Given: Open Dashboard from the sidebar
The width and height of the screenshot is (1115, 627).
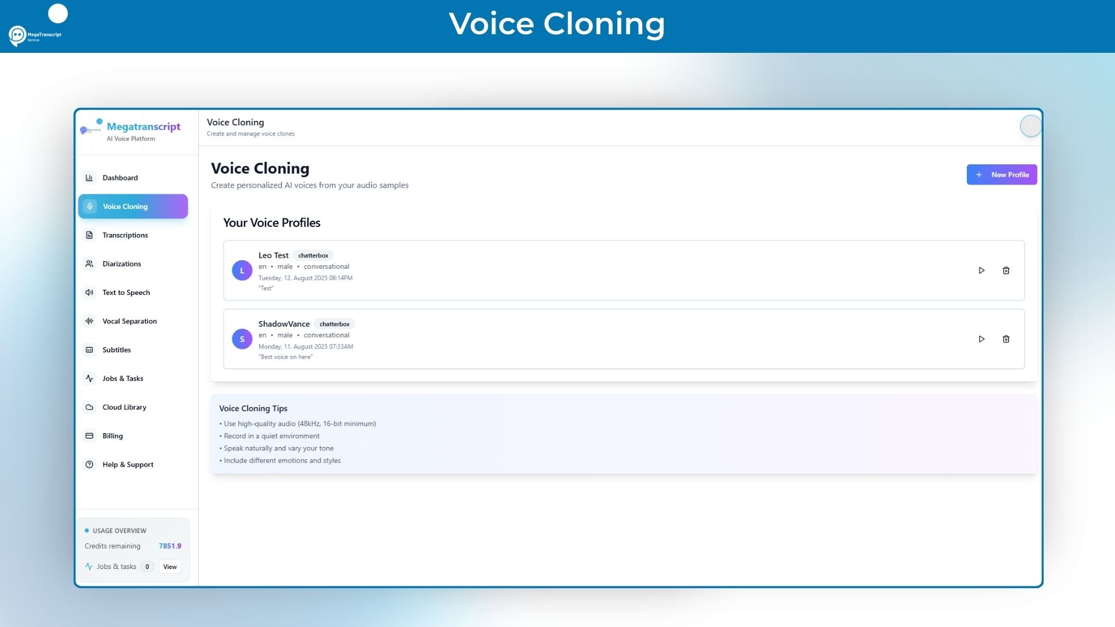Looking at the screenshot, I should tap(89, 178).
